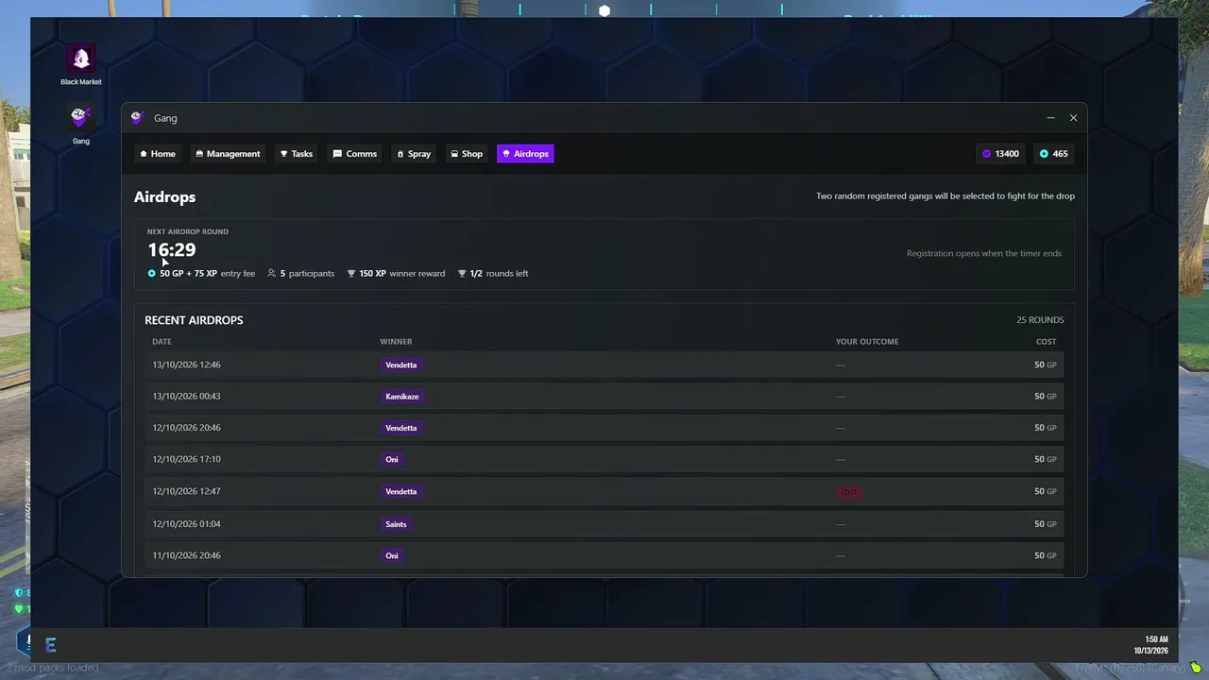
Task: Click the Saints winner badge
Action: coord(396,524)
